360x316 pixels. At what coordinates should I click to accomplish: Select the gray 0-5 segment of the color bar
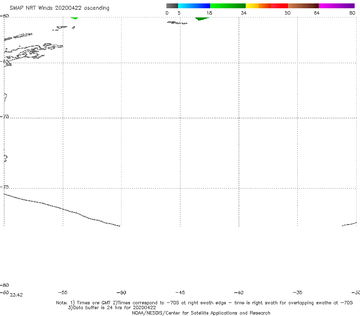[x=172, y=6]
